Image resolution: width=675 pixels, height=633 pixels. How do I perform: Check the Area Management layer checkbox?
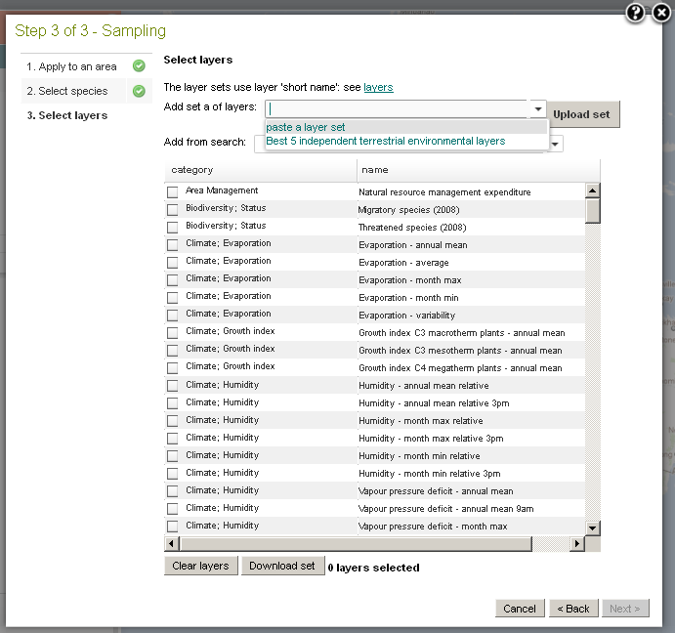click(173, 192)
